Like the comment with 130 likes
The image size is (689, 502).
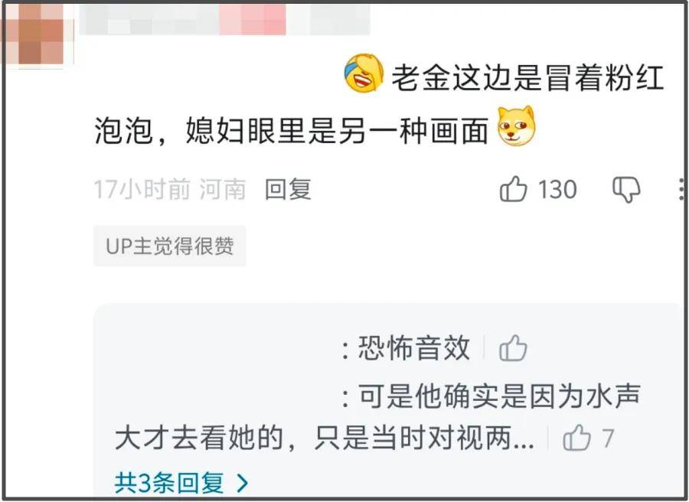[x=513, y=189]
